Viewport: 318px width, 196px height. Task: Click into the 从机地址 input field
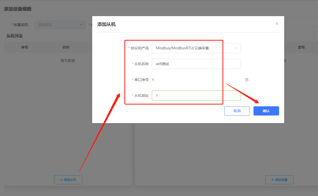coord(196,96)
